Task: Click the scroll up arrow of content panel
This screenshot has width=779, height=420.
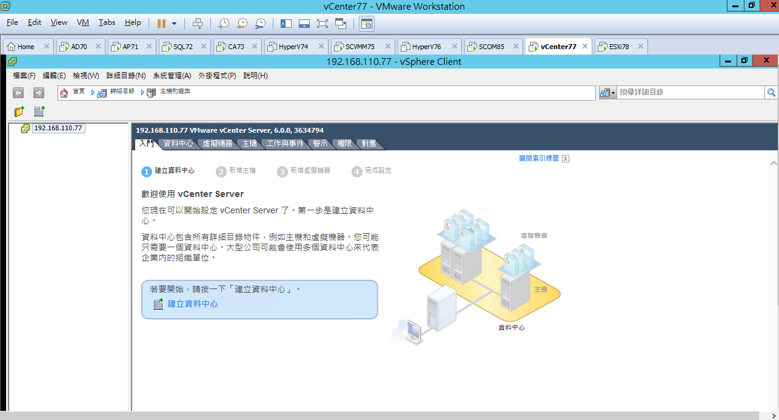Action: click(x=774, y=164)
